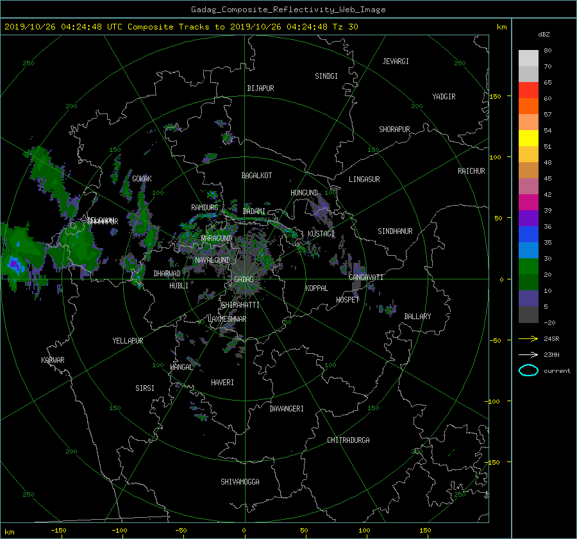Click the KARWAR city label
Viewport: 577px width, 539px height.
pos(53,360)
